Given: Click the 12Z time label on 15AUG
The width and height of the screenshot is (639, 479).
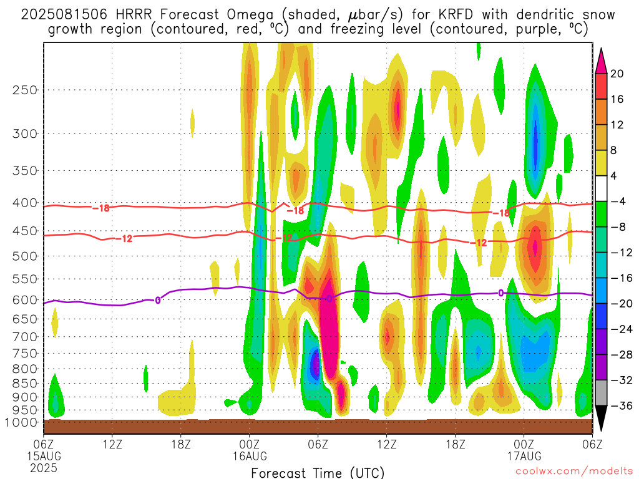Looking at the screenshot, I should click(112, 444).
